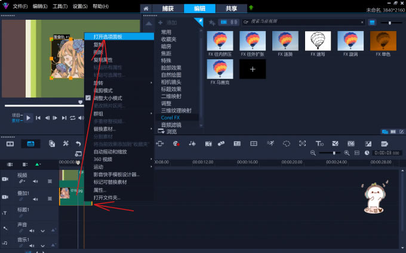Switch to the 捕获 tab

click(x=168, y=8)
